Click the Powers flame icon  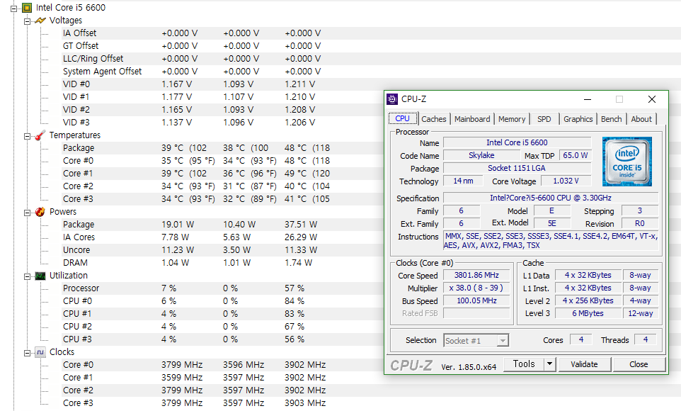coord(40,212)
